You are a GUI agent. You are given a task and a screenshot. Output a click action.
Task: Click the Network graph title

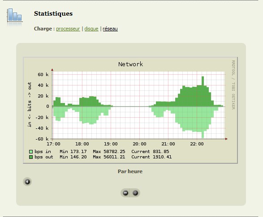(x=130, y=64)
